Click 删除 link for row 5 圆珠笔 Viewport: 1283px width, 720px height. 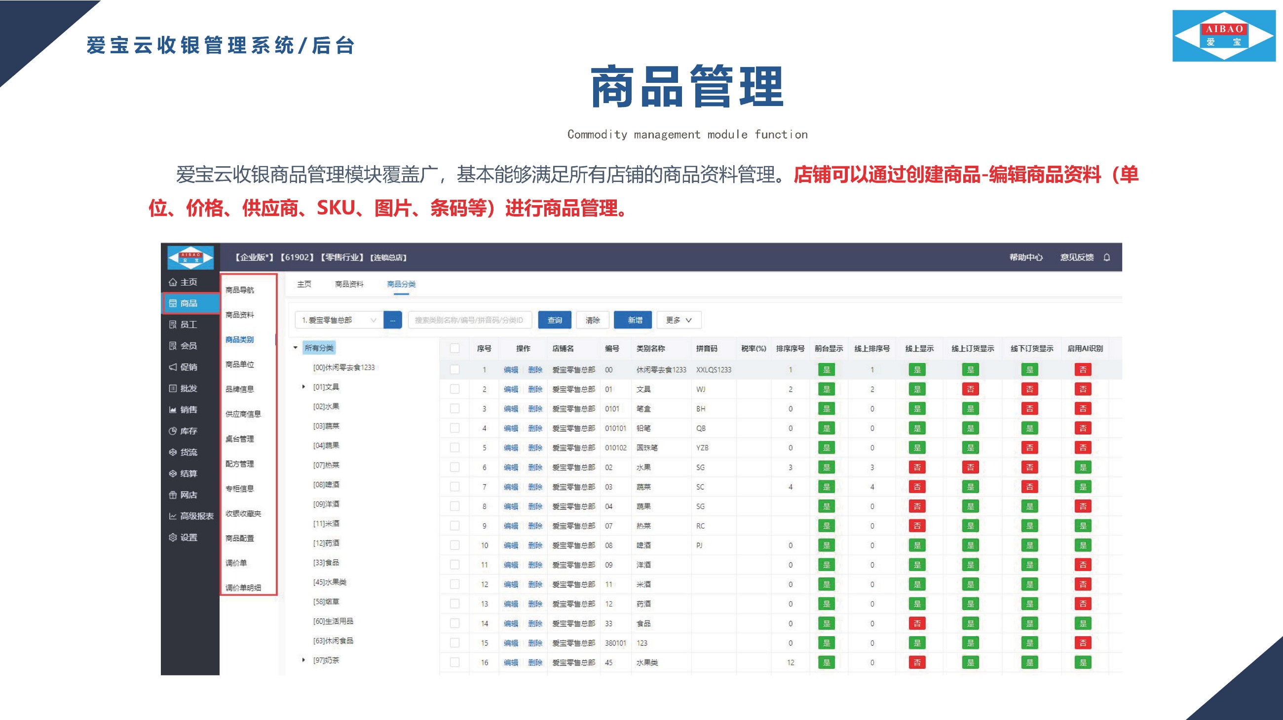tap(535, 448)
